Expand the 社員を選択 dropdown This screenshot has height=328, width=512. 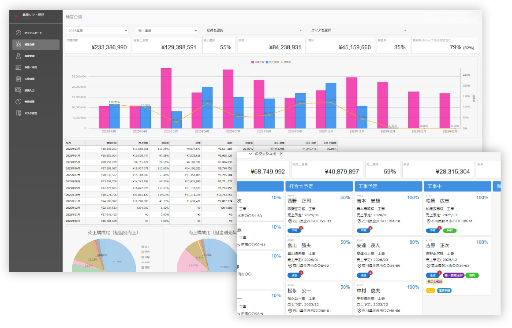coord(254,30)
